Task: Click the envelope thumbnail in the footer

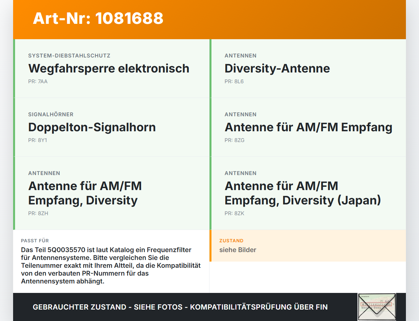Action: [x=377, y=307]
